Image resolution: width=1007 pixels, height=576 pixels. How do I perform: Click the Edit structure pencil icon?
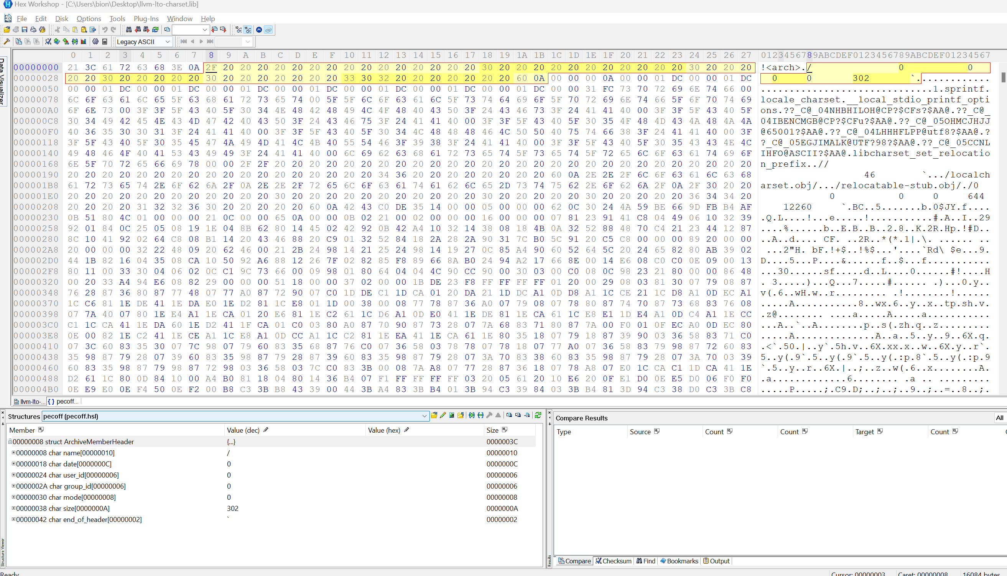coord(443,415)
